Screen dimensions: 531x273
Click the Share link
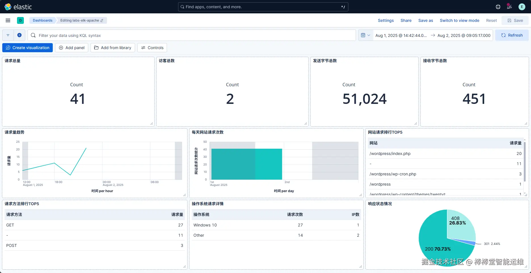point(406,20)
